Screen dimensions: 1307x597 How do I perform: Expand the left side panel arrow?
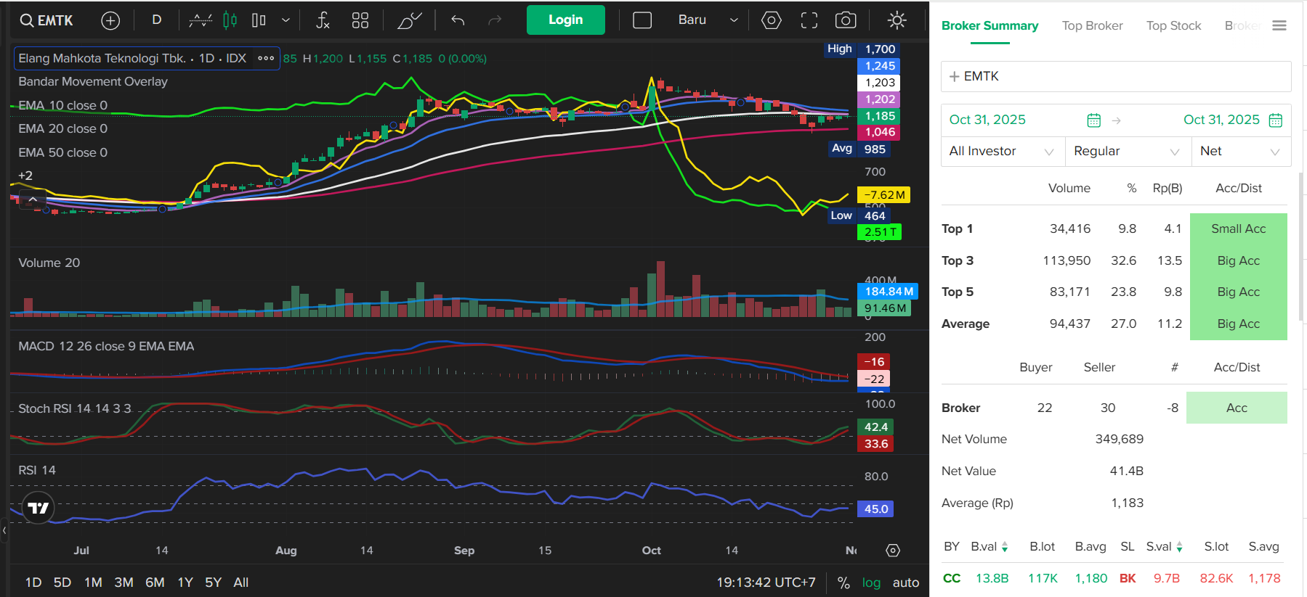[x=4, y=530]
